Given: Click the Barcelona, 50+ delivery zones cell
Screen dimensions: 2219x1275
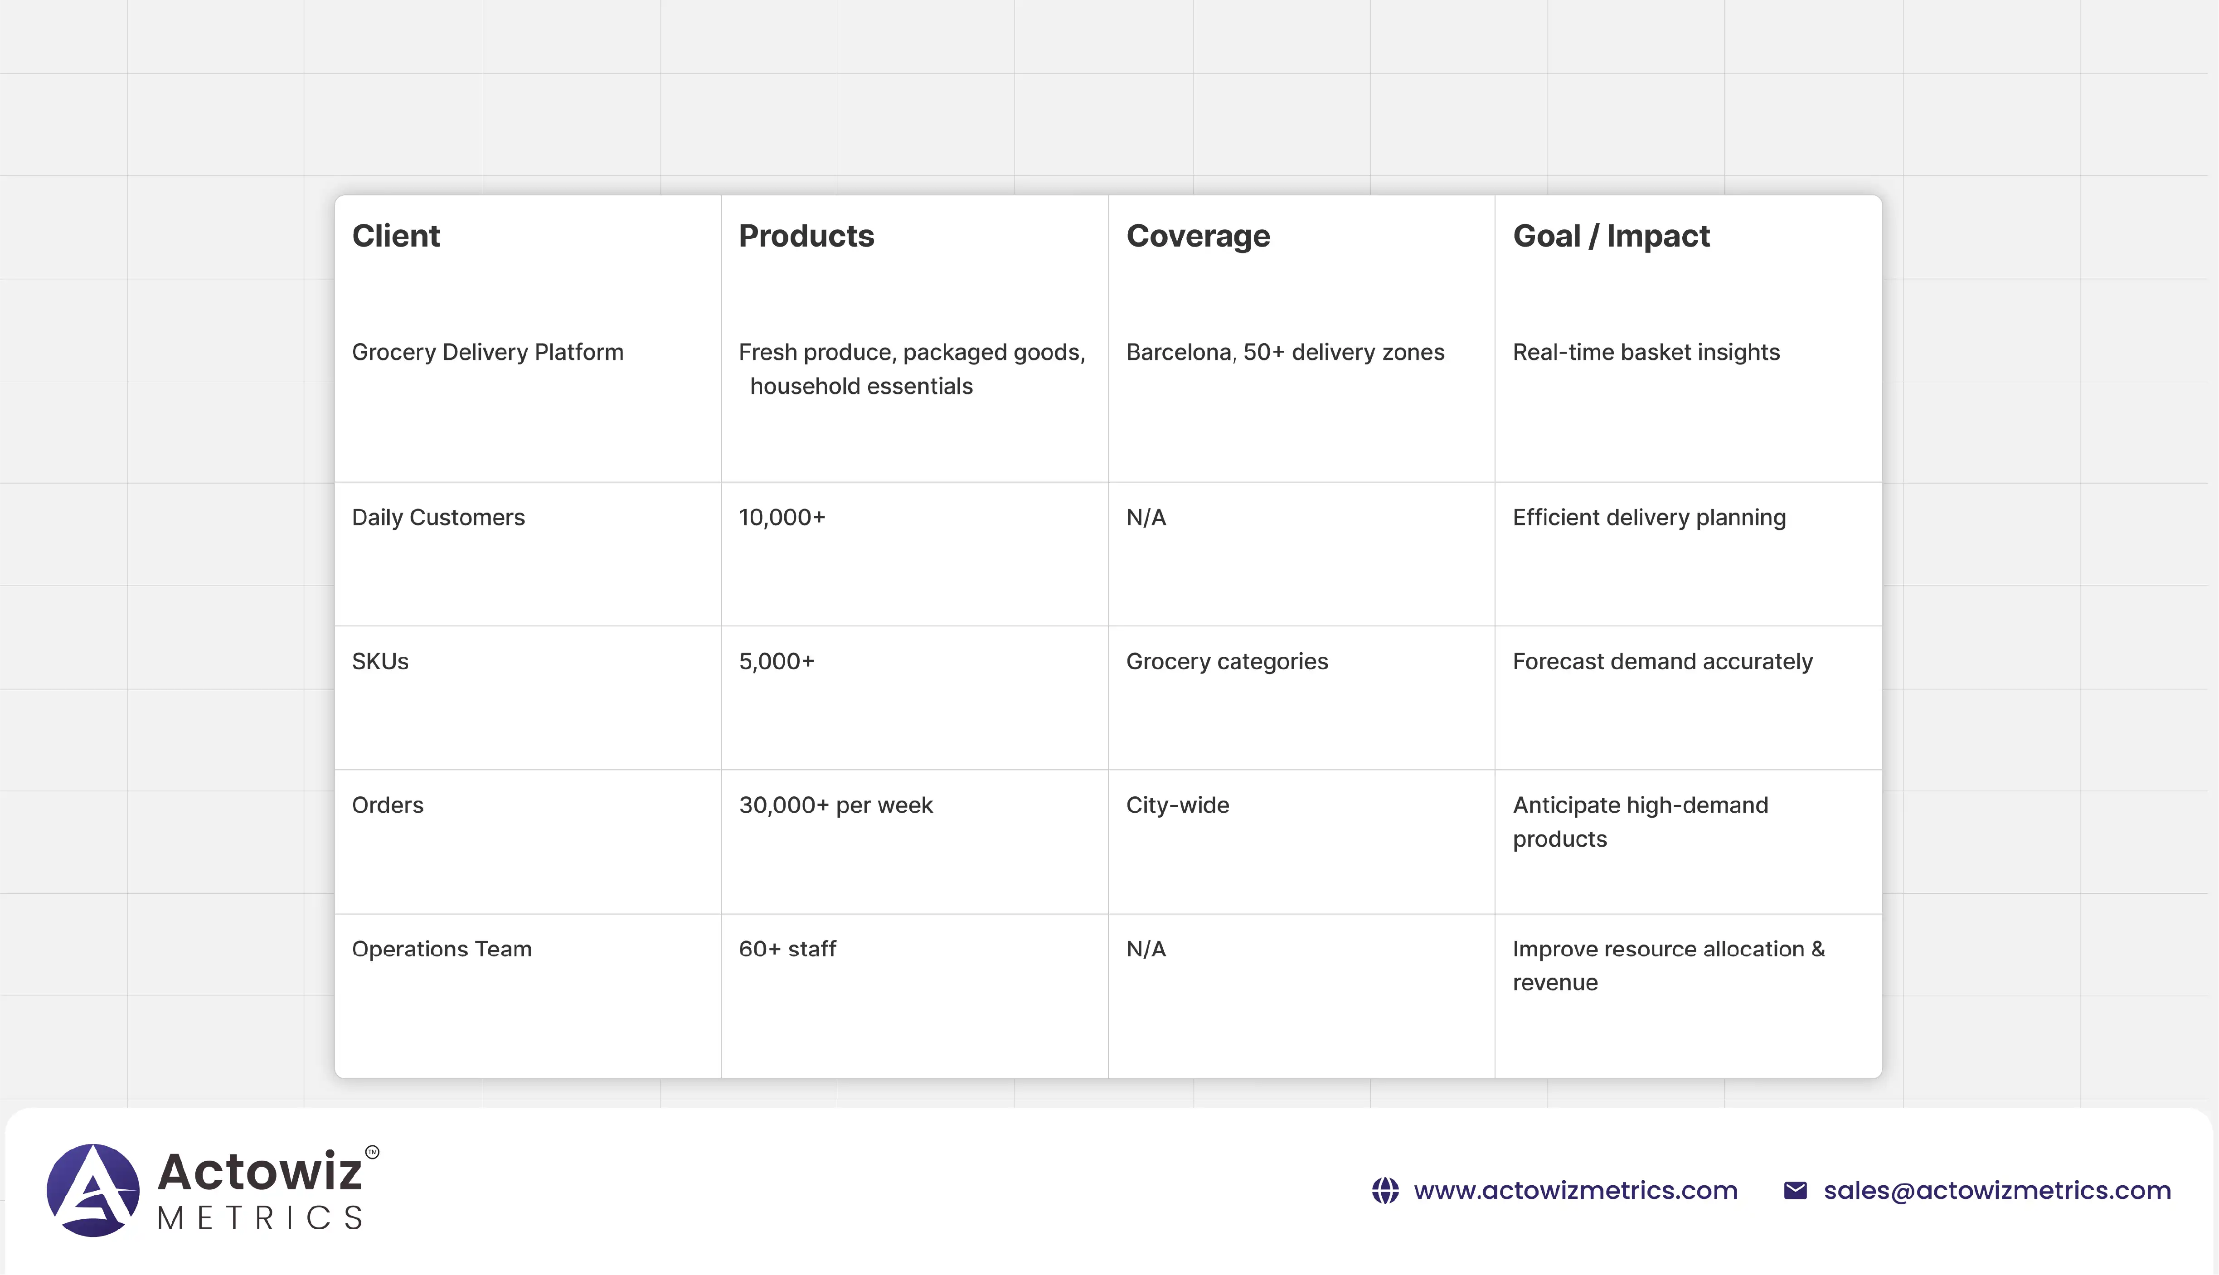Looking at the screenshot, I should coord(1285,352).
